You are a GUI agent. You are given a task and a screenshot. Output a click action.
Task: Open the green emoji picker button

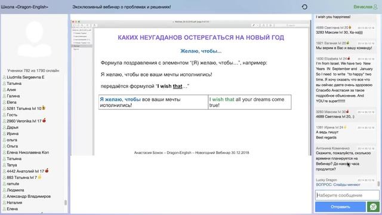(373, 207)
